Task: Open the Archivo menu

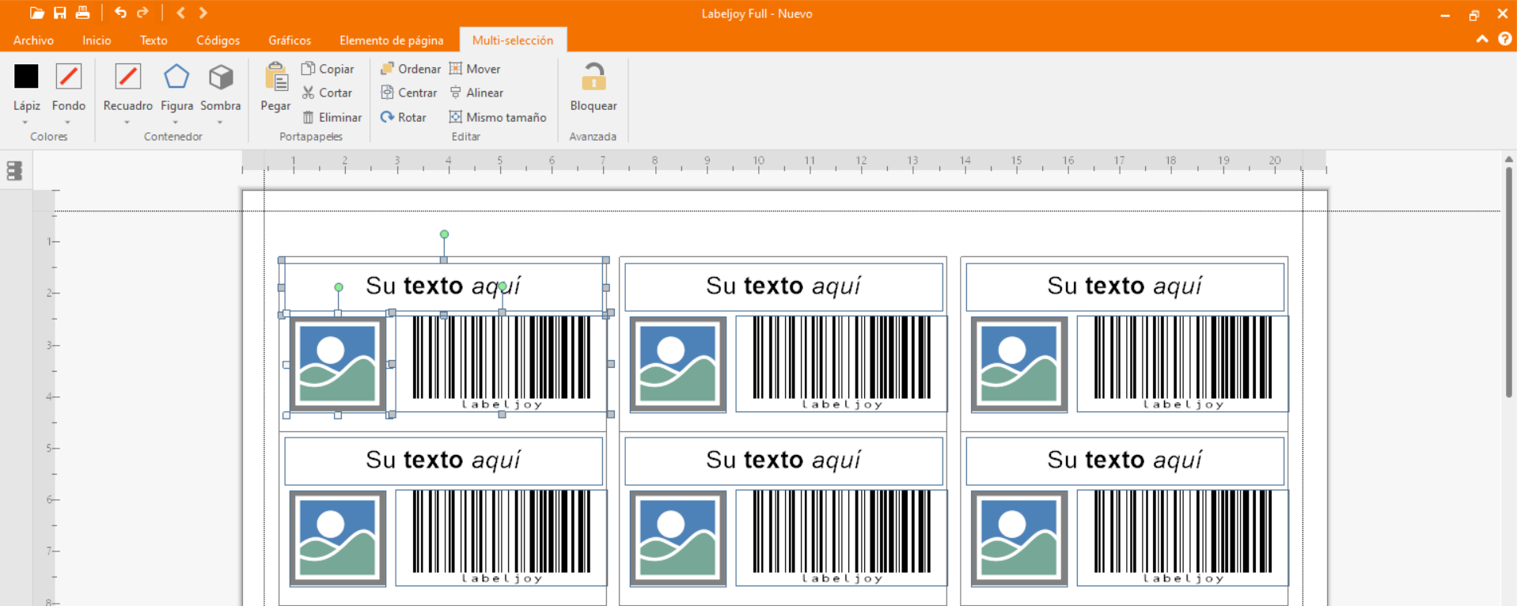Action: point(33,40)
